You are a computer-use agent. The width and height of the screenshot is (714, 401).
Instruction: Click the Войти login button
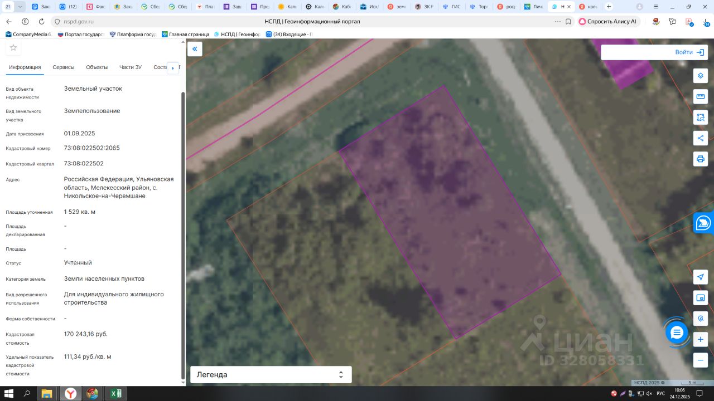click(689, 52)
